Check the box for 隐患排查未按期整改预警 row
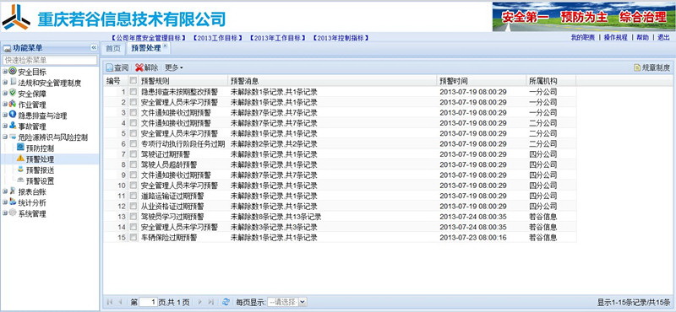Viewport: 676px width, 312px height. [134, 92]
